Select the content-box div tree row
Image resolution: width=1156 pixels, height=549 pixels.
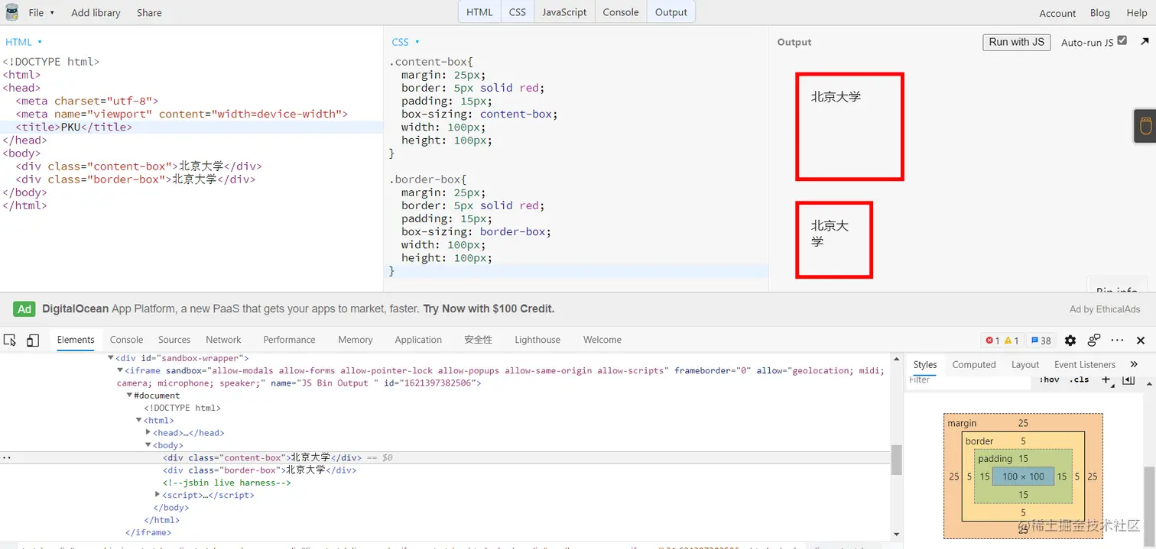point(445,457)
